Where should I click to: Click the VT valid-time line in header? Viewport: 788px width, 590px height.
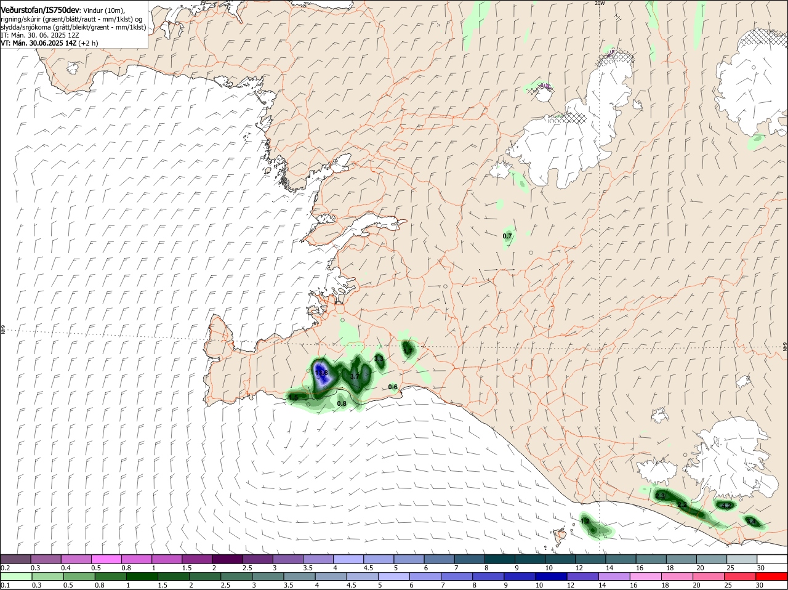click(x=49, y=43)
